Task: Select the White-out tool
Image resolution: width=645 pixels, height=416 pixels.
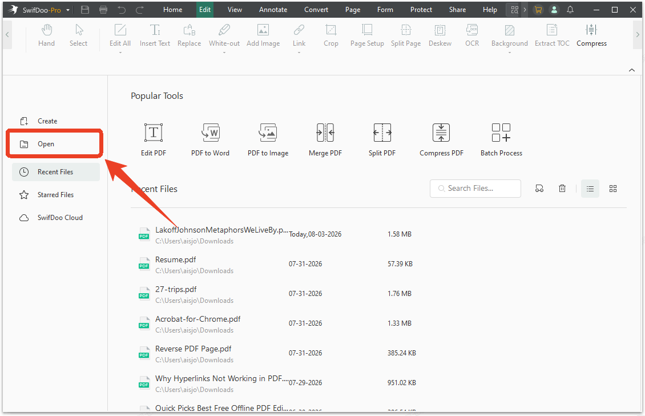Action: point(224,35)
